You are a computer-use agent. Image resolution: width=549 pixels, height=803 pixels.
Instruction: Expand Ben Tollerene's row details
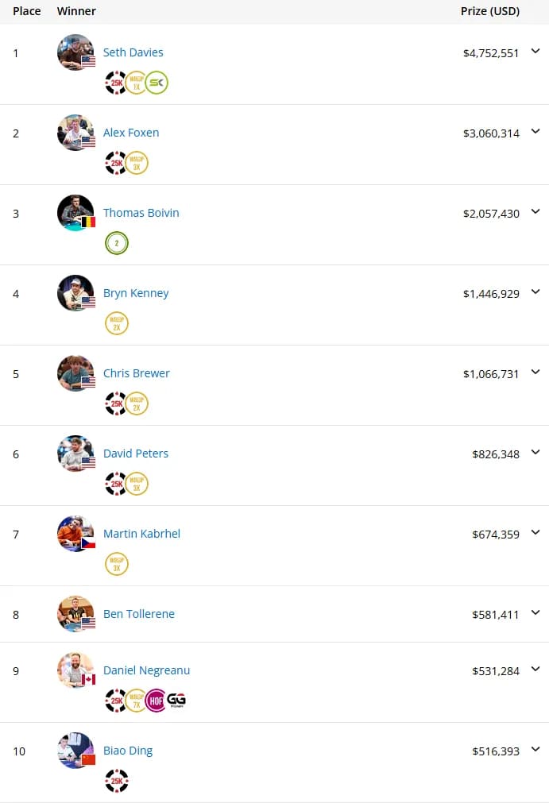click(x=535, y=612)
